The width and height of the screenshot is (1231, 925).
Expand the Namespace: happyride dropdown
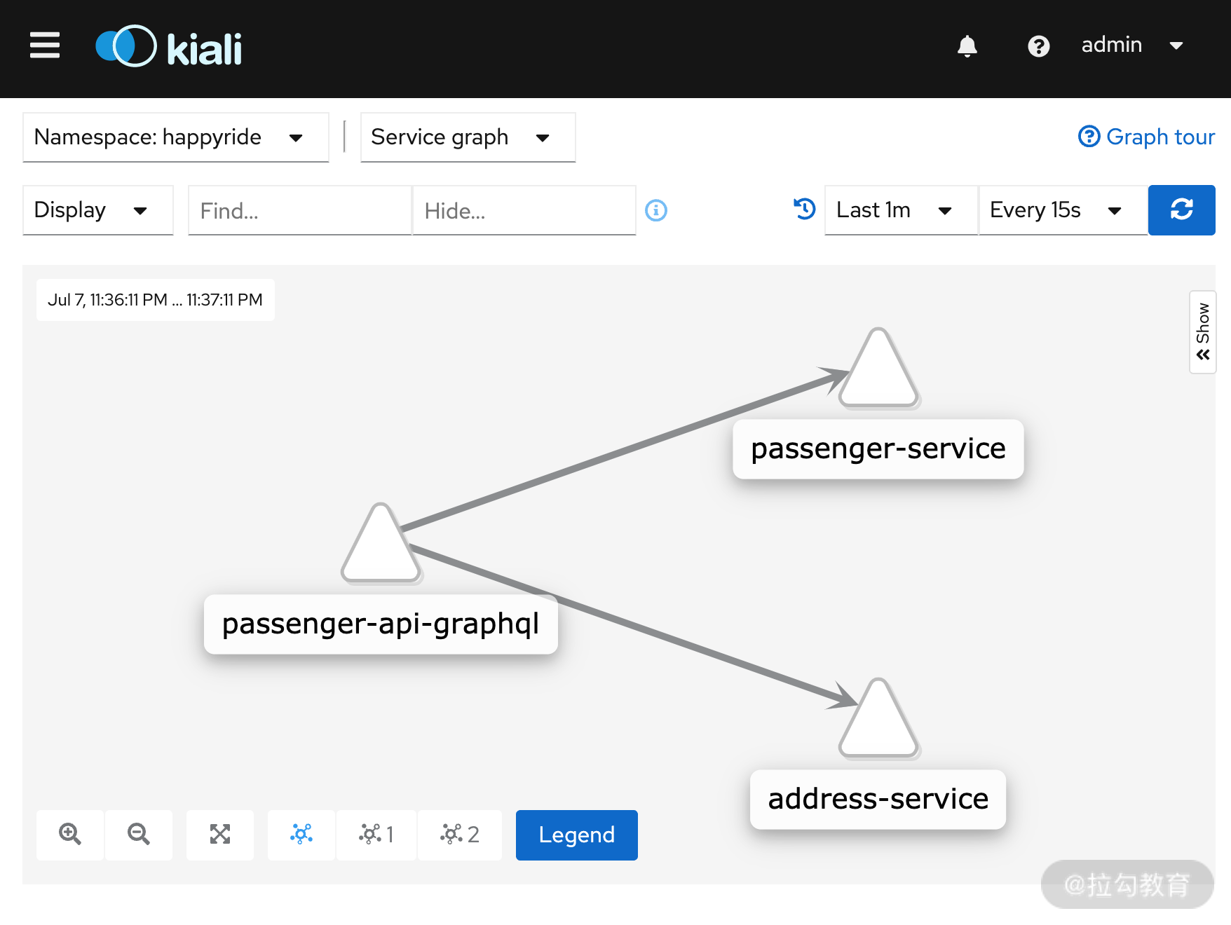click(176, 137)
